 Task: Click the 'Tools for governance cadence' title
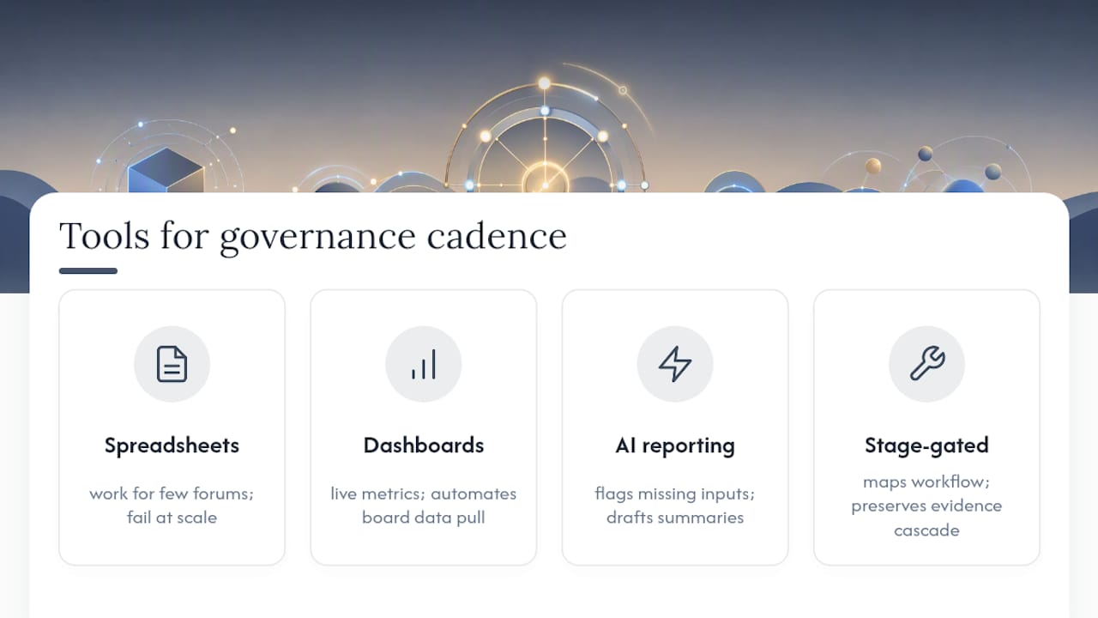[313, 236]
